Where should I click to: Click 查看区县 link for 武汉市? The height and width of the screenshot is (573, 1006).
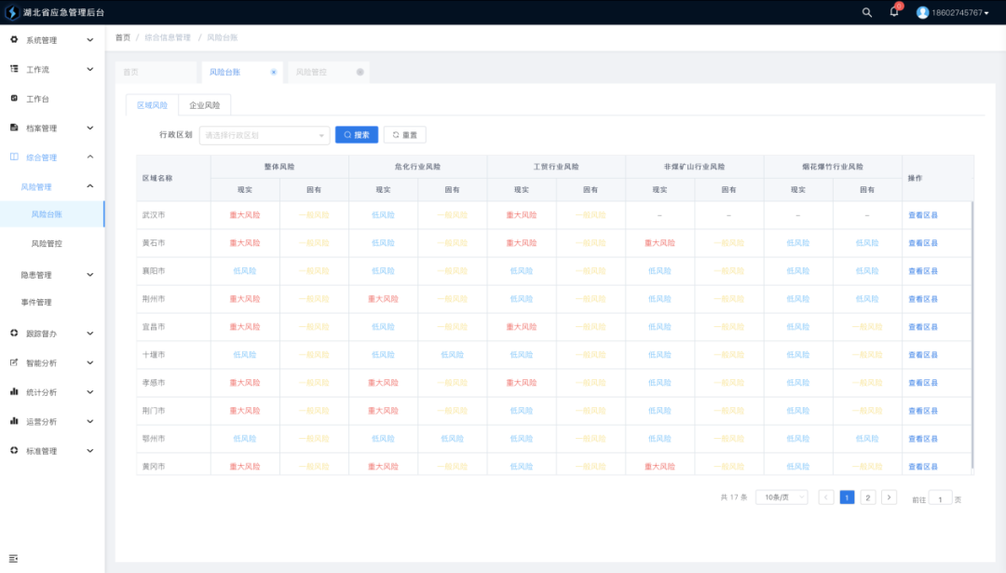click(923, 215)
